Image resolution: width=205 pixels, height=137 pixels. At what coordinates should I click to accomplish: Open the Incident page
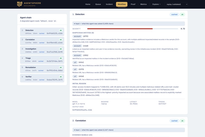(109, 4)
